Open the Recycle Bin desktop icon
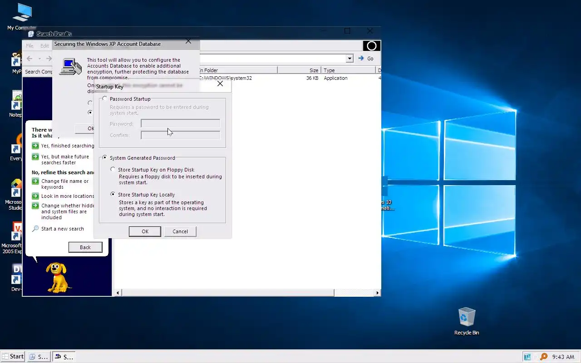Screen dimensions: 581x363 pyautogui.click(x=467, y=321)
